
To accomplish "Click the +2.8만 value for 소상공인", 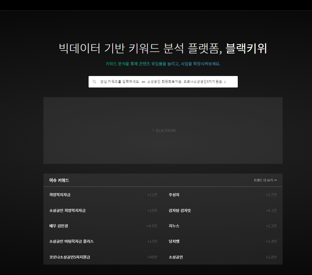I will pyautogui.click(x=271, y=257).
